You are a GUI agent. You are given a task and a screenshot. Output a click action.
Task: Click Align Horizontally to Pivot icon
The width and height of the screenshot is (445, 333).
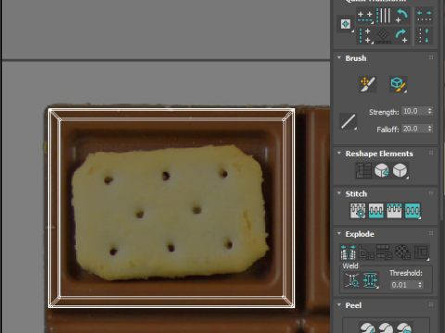point(365,17)
